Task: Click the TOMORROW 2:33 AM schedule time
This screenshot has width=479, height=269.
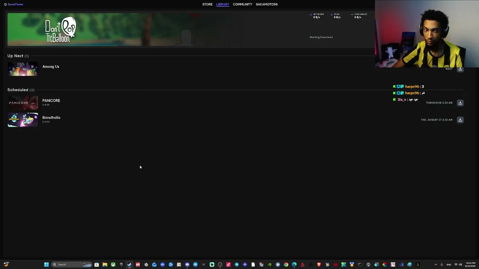Action: (x=439, y=103)
